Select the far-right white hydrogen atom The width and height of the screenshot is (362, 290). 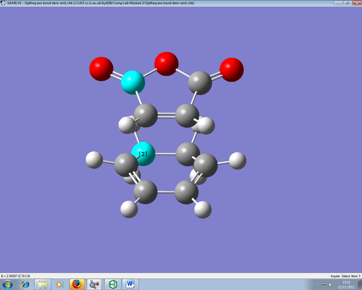[238, 161]
